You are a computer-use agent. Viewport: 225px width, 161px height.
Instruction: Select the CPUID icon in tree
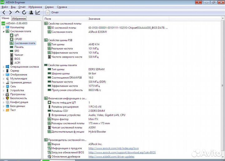click(12, 39)
